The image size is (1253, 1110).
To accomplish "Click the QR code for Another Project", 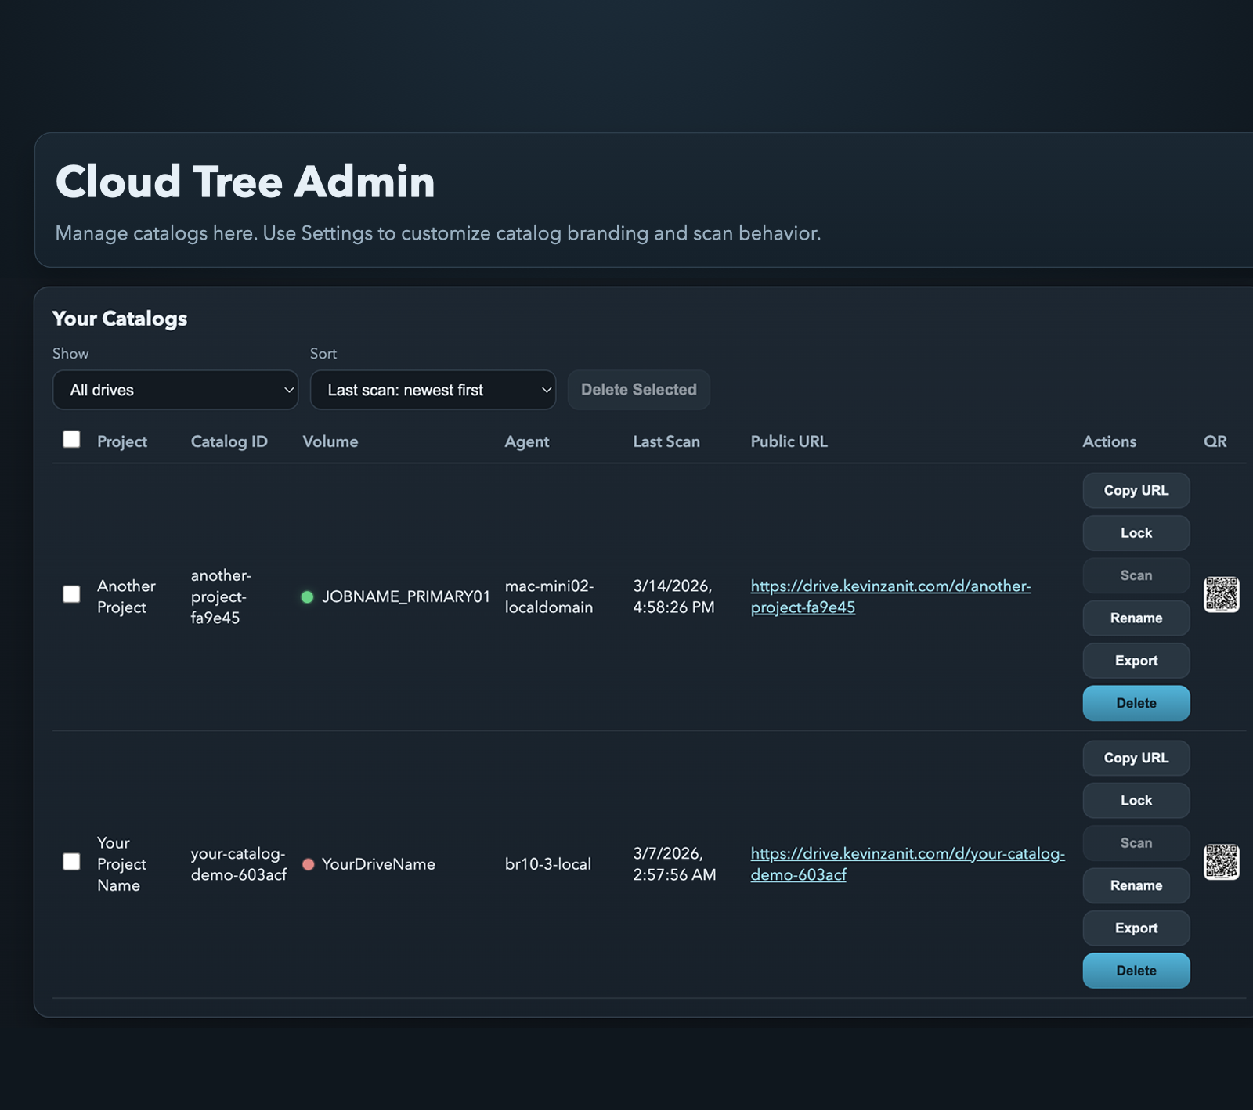I will (x=1220, y=595).
